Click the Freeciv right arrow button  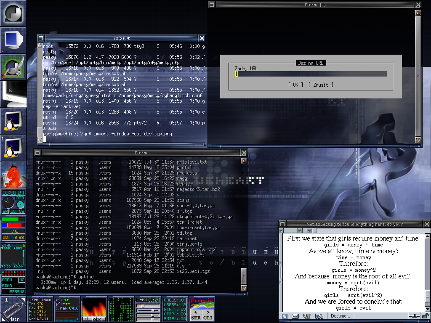point(208,312)
